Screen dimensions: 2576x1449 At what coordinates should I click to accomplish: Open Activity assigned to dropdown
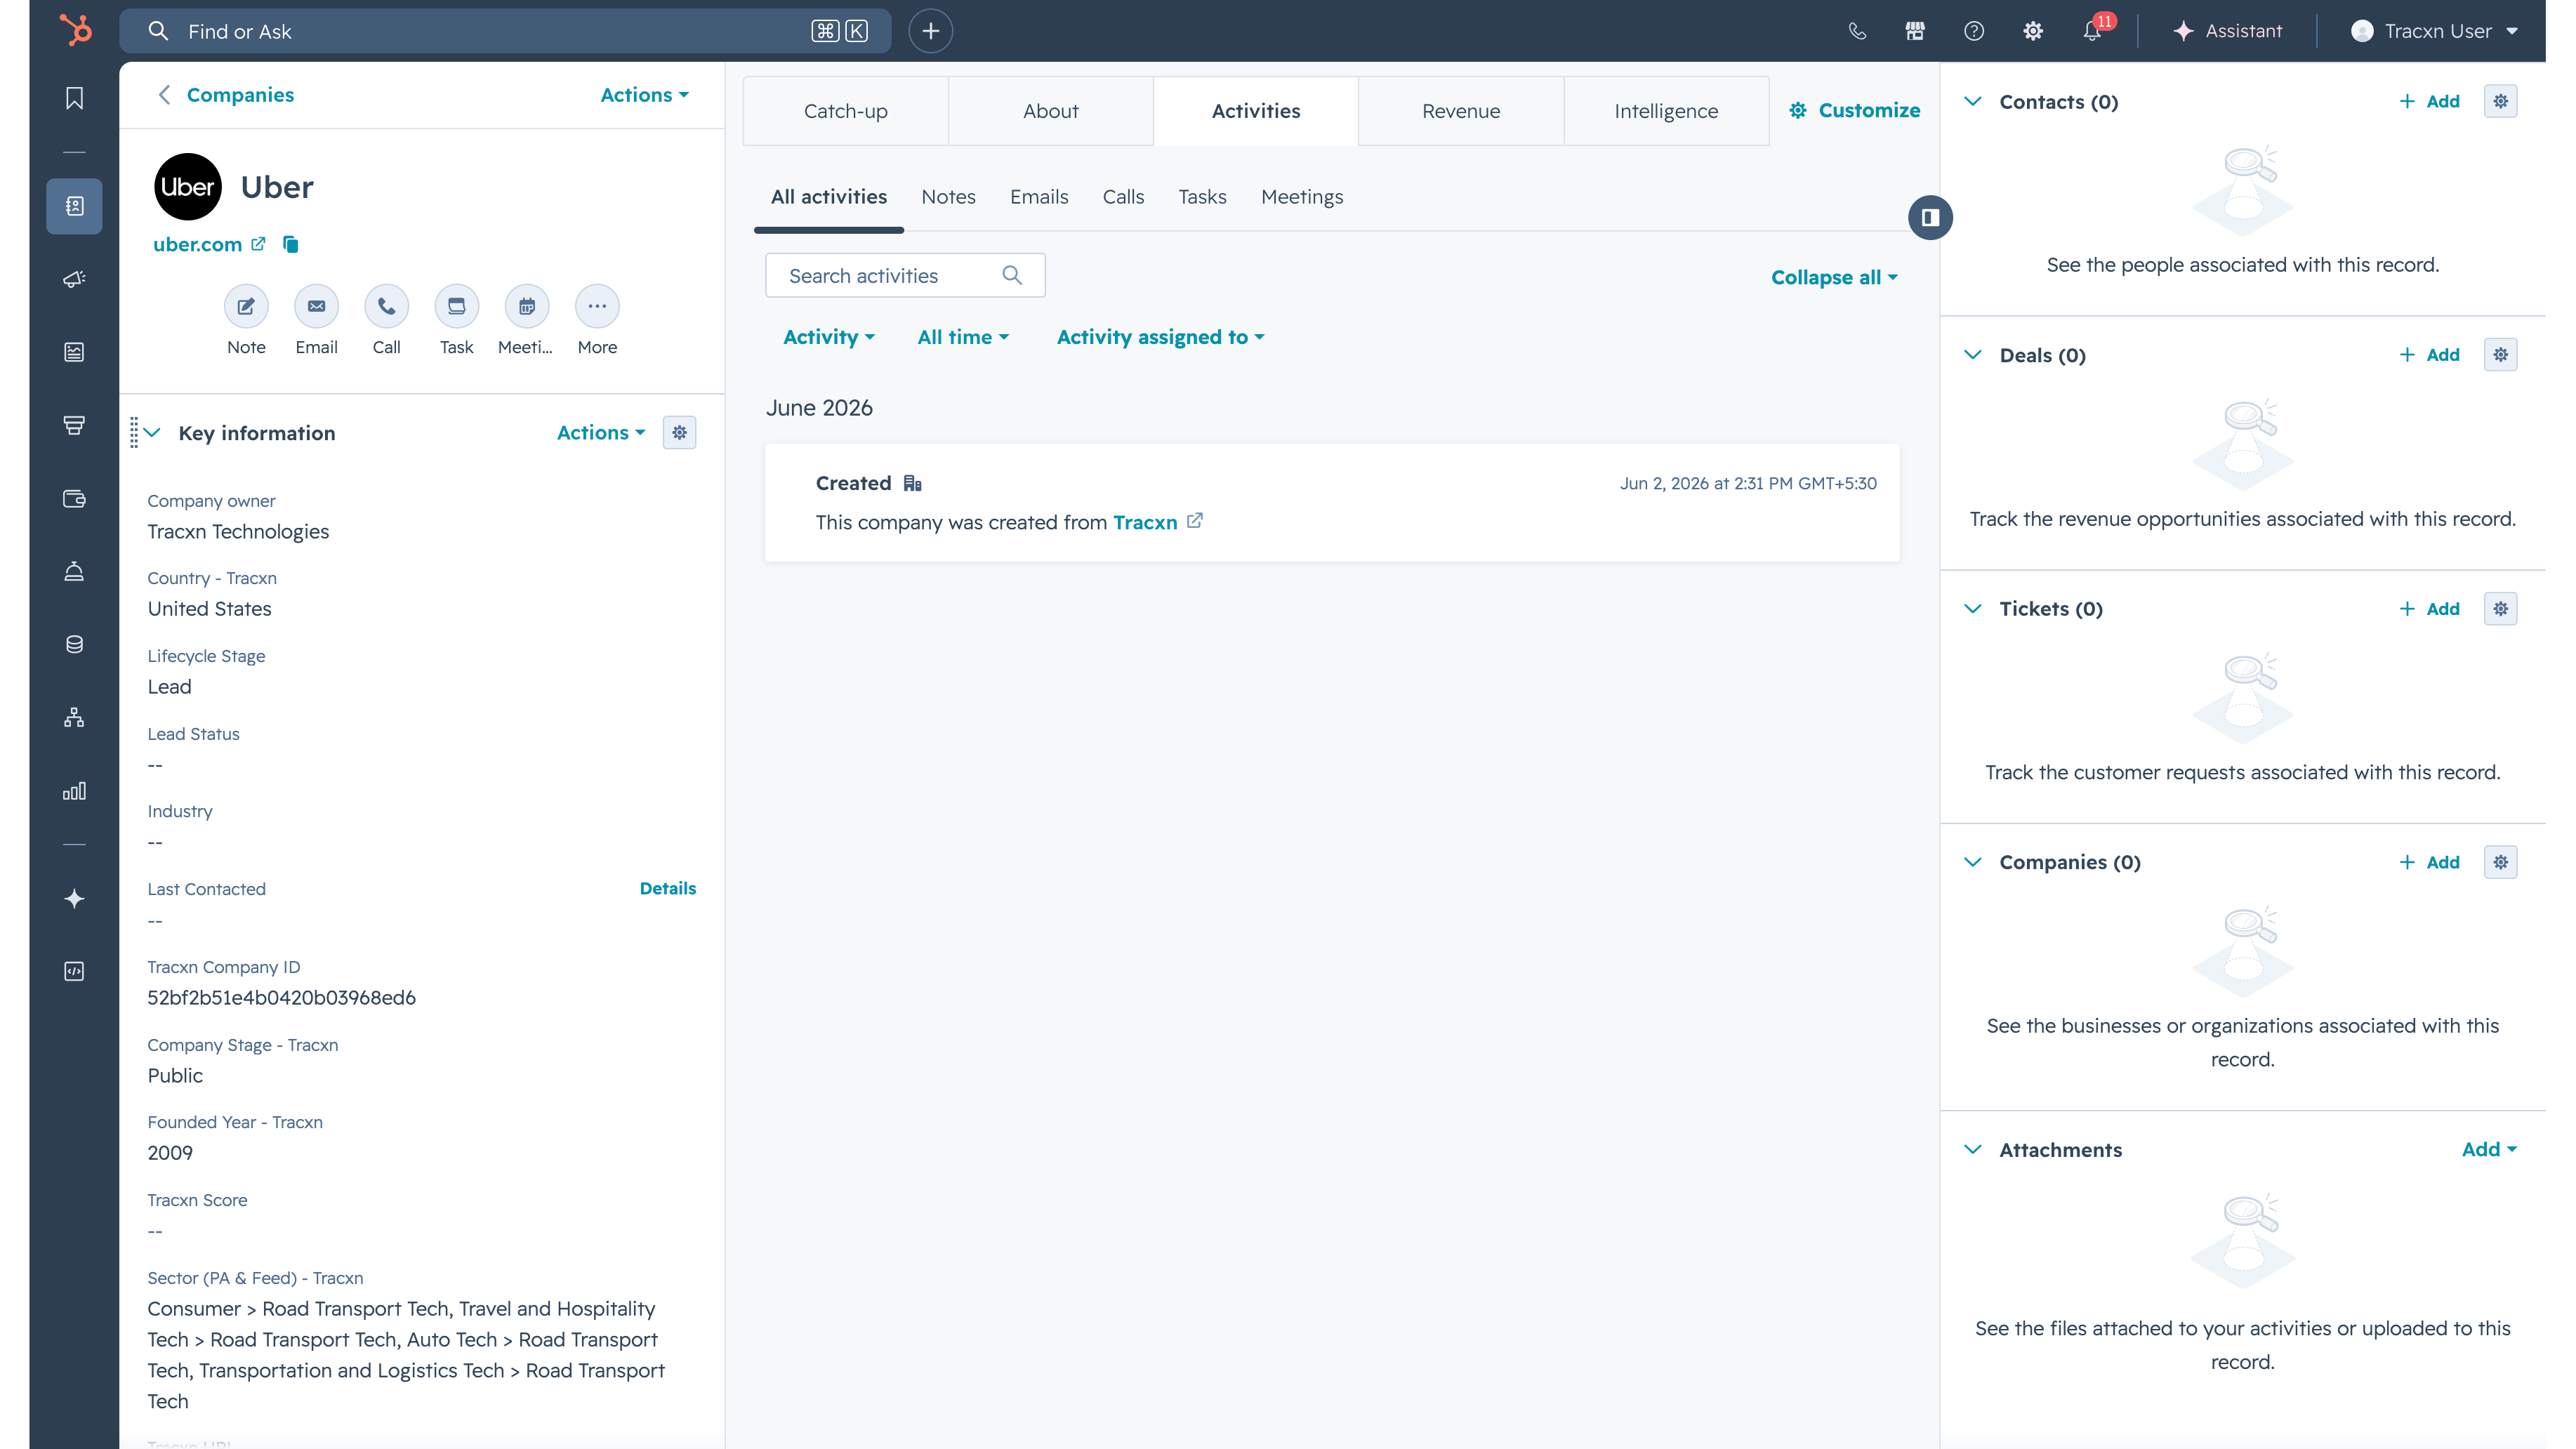tap(1160, 337)
